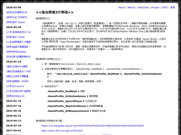181x135 pixels.
Task: Open the [技術] sidebar post
Action: coord(18,57)
